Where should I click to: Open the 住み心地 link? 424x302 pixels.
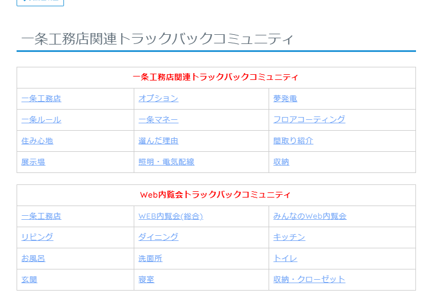(37, 141)
